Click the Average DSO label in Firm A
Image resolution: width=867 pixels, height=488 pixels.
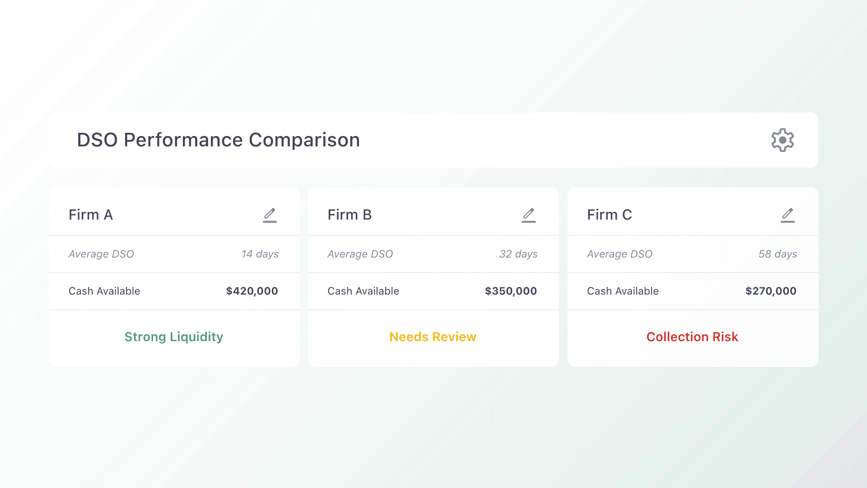click(101, 254)
